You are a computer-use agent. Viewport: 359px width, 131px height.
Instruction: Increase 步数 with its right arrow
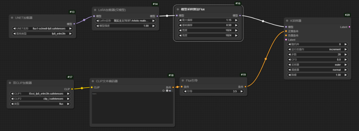pyautogui.click(x=345, y=55)
